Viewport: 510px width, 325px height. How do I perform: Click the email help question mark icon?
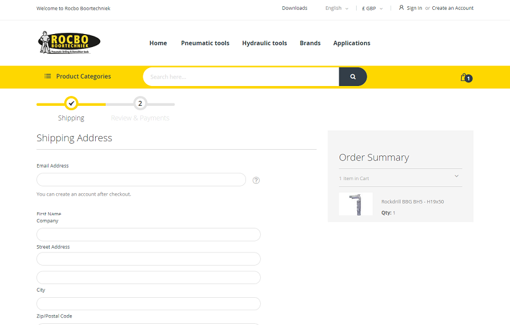(x=256, y=180)
